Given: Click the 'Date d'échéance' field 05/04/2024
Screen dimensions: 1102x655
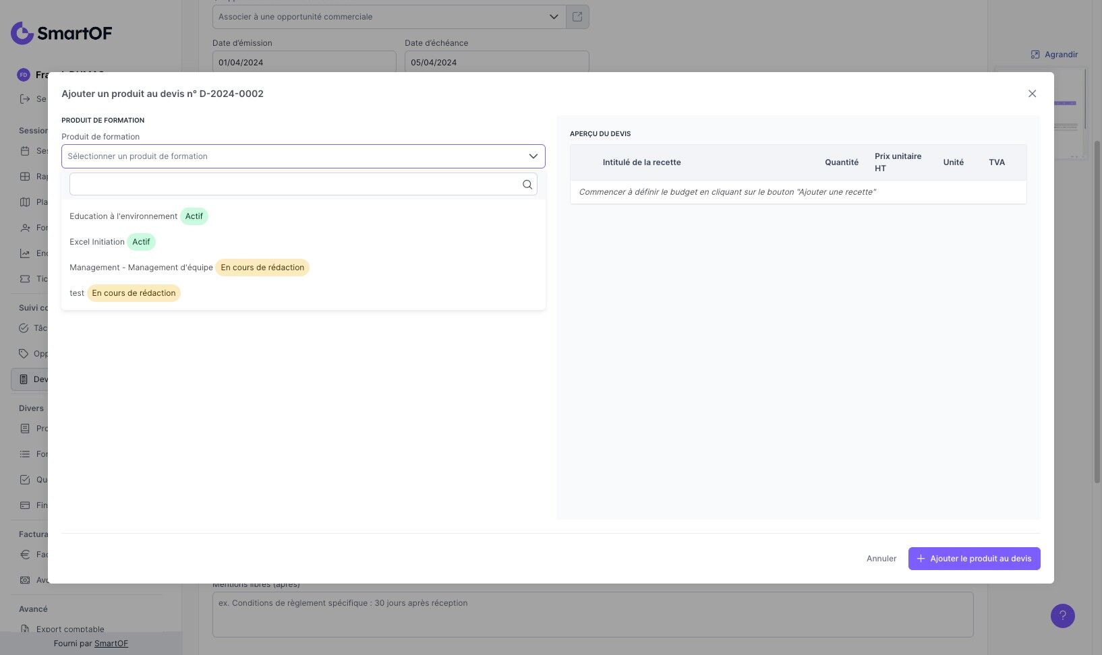Looking at the screenshot, I should click(x=497, y=62).
